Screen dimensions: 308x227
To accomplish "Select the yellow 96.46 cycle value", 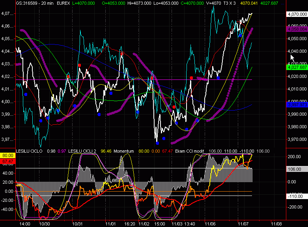I will coord(106,151).
